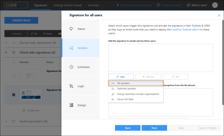Open the second signature preview thumbnail
The height and width of the screenshot is (136, 224).
point(31,94)
